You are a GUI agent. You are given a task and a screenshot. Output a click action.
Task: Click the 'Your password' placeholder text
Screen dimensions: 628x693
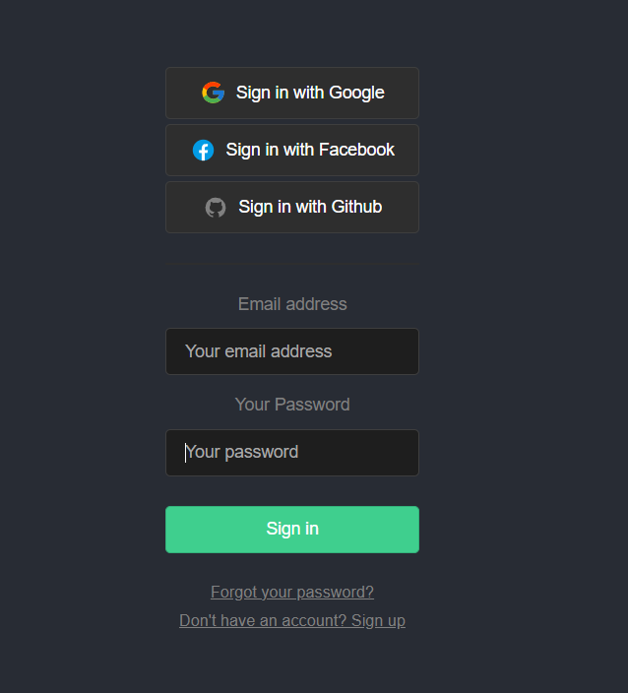click(242, 452)
